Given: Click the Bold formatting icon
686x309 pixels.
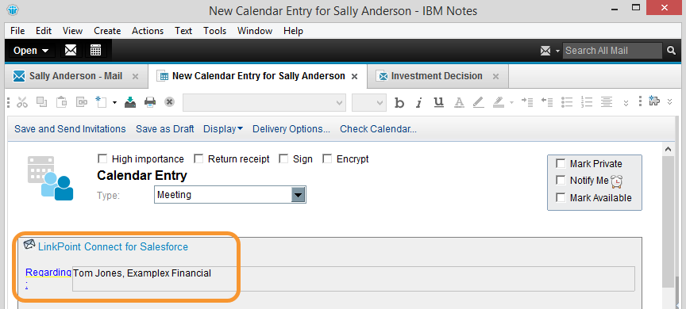Looking at the screenshot, I should (399, 102).
